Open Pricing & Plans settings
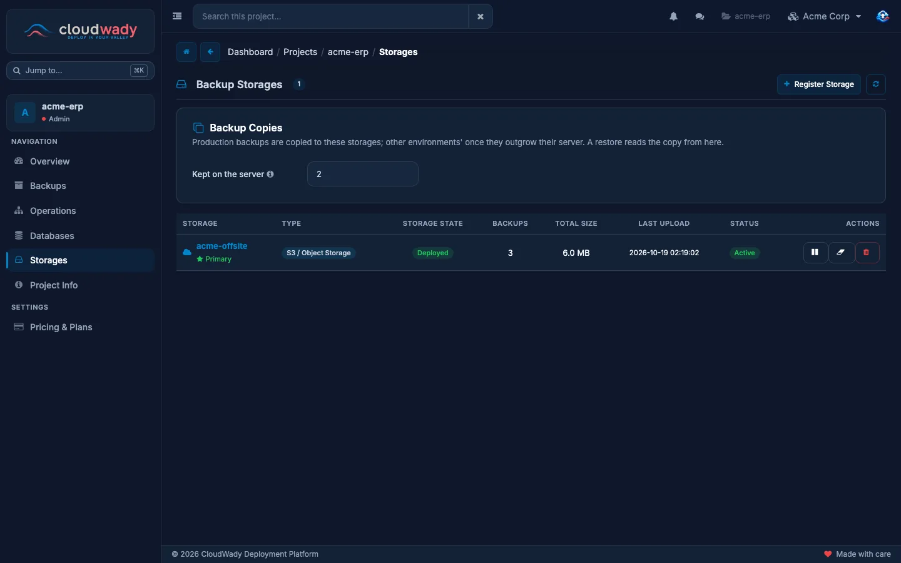This screenshot has height=563, width=901. pos(80,327)
